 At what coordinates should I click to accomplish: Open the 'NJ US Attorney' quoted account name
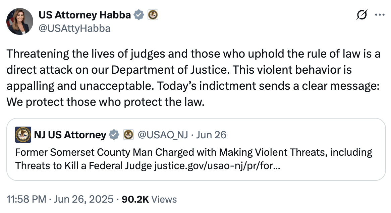(x=70, y=135)
